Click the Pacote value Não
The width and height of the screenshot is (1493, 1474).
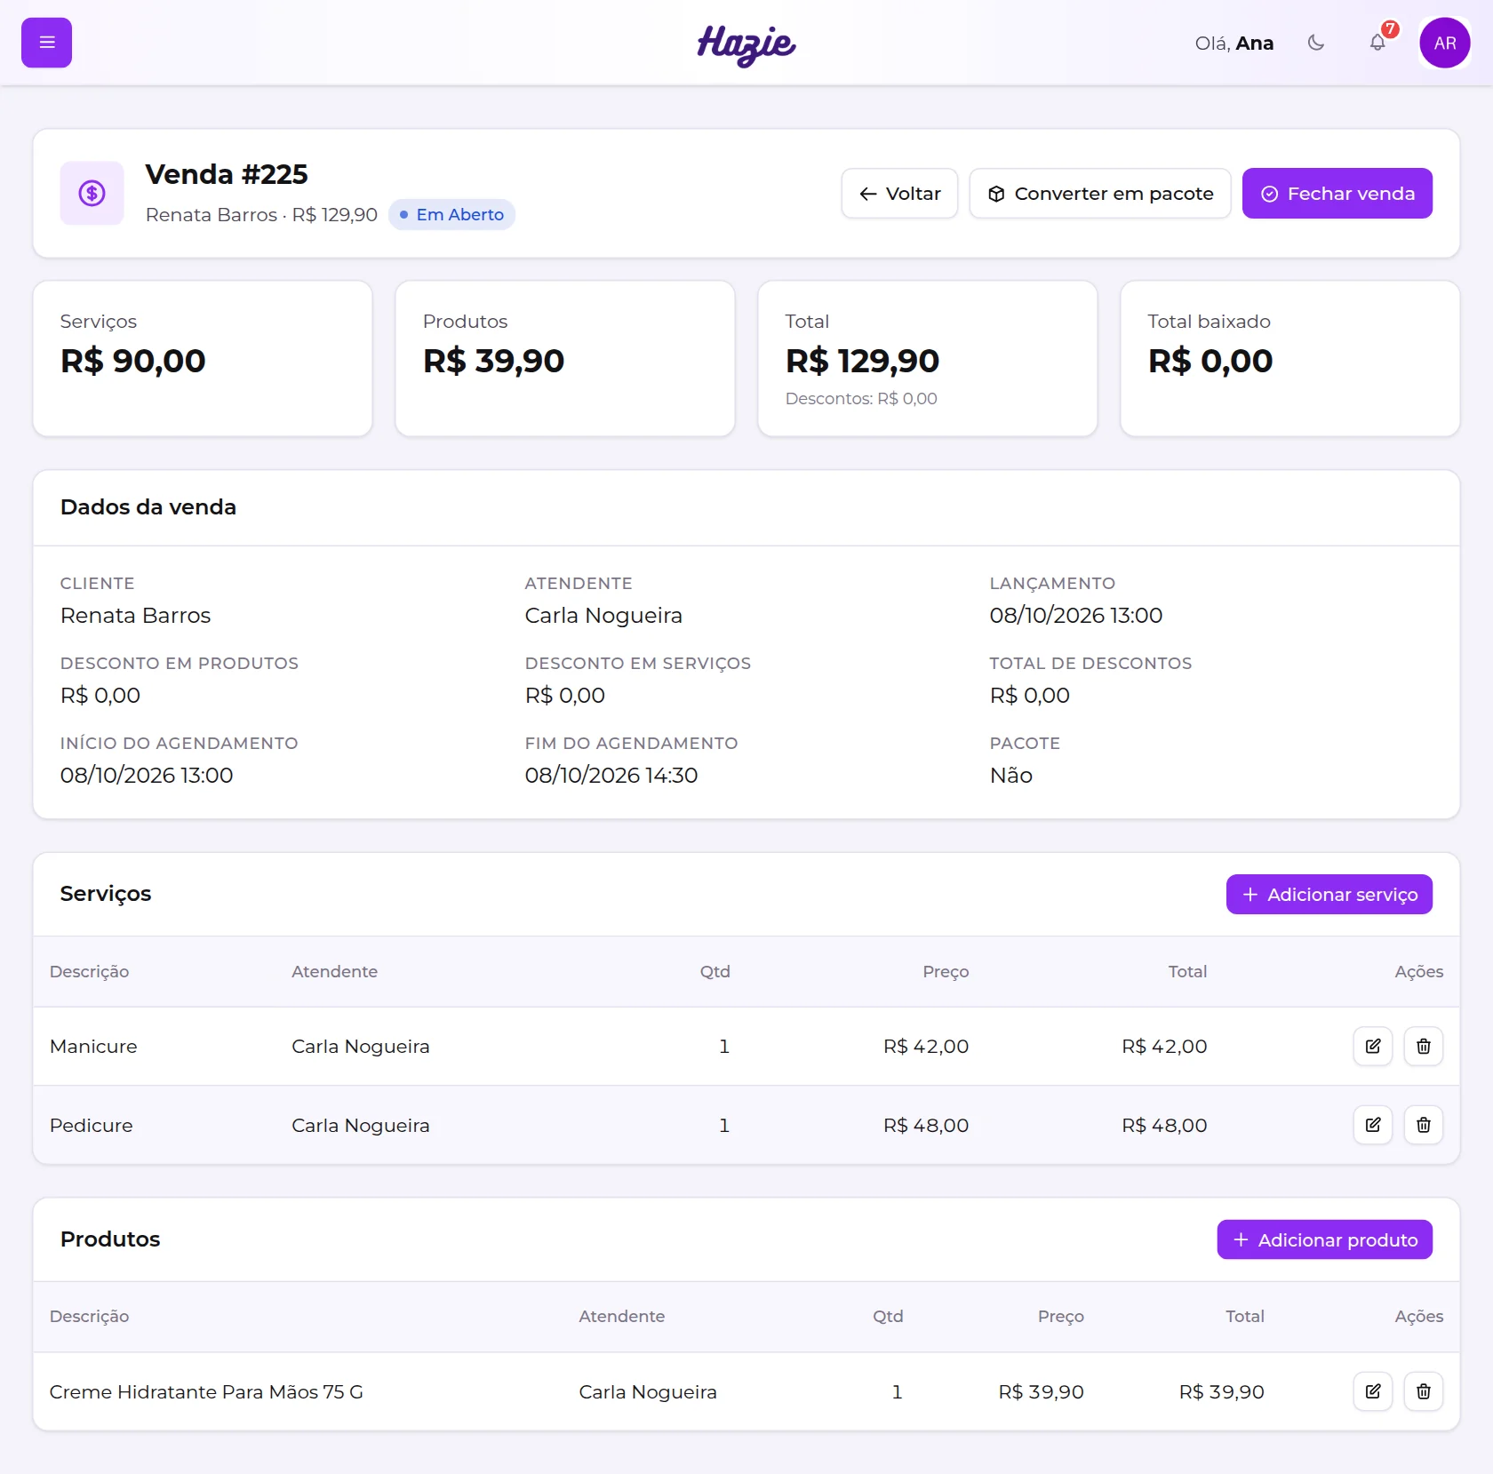tap(1011, 776)
